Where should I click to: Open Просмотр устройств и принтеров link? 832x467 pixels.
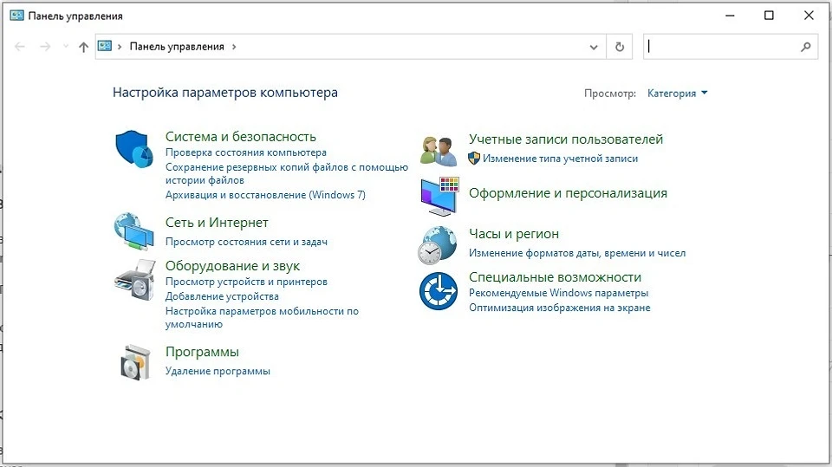[246, 282]
